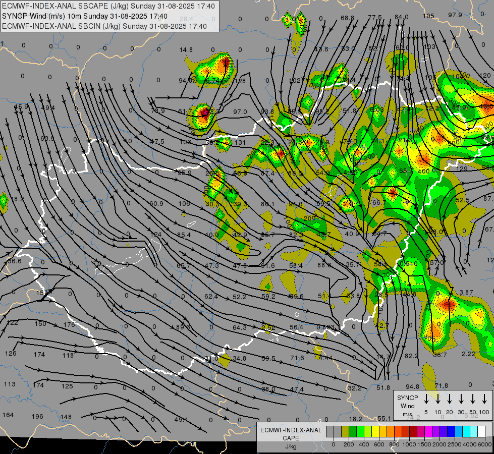Click the 2500 tick label in CAPE legend

pos(455,444)
